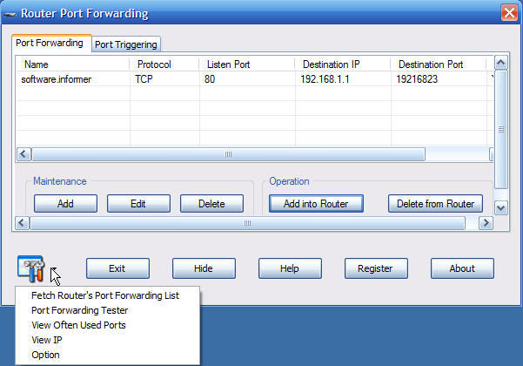The image size is (523, 366).
Task: Click the lower panel's right scroll arrow
Action: (x=486, y=223)
